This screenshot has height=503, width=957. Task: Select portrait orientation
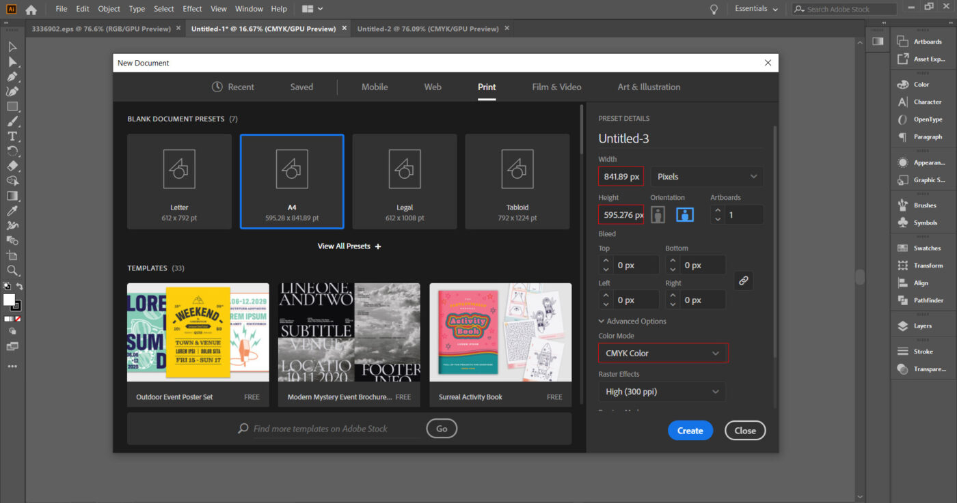pos(658,214)
